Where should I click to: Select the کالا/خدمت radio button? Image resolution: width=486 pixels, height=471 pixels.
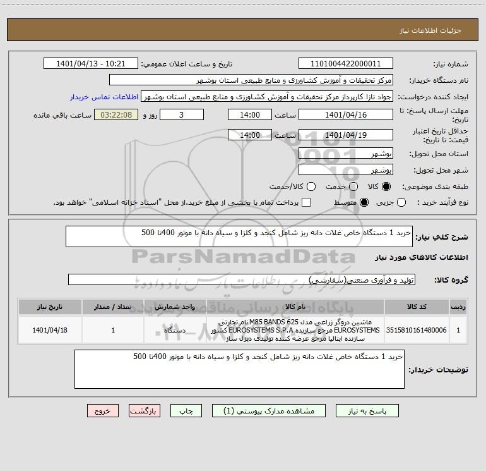click(x=311, y=187)
